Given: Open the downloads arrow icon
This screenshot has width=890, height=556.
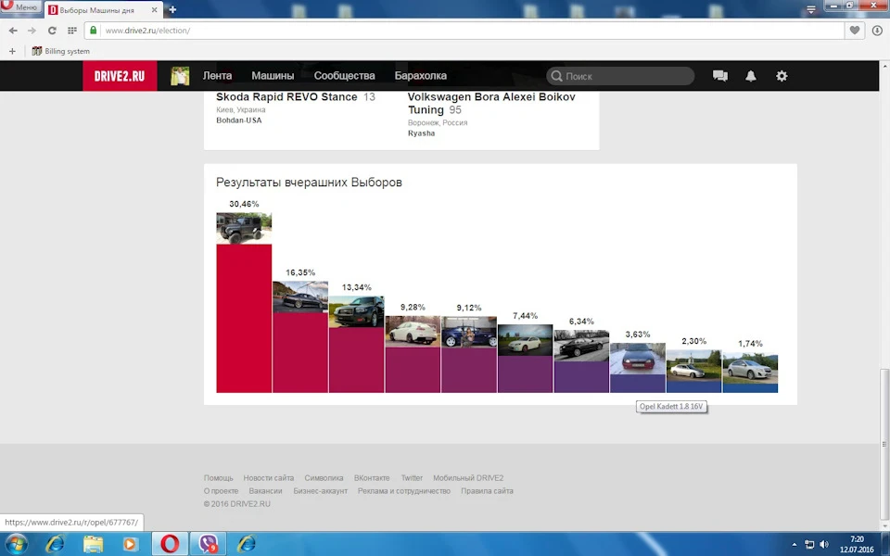Looking at the screenshot, I should pos(877,31).
